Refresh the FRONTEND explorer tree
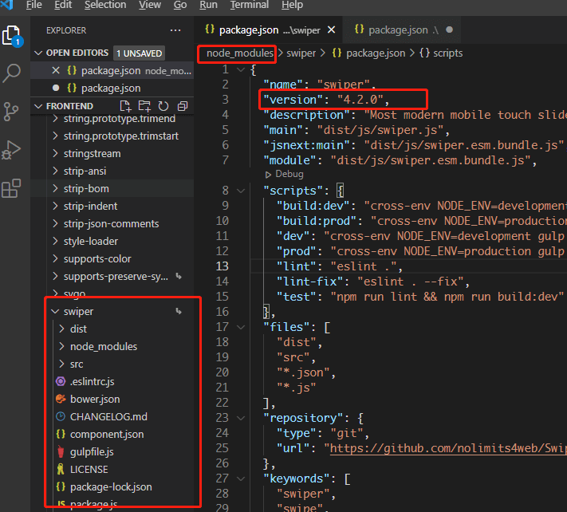The height and width of the screenshot is (512, 567). point(163,106)
